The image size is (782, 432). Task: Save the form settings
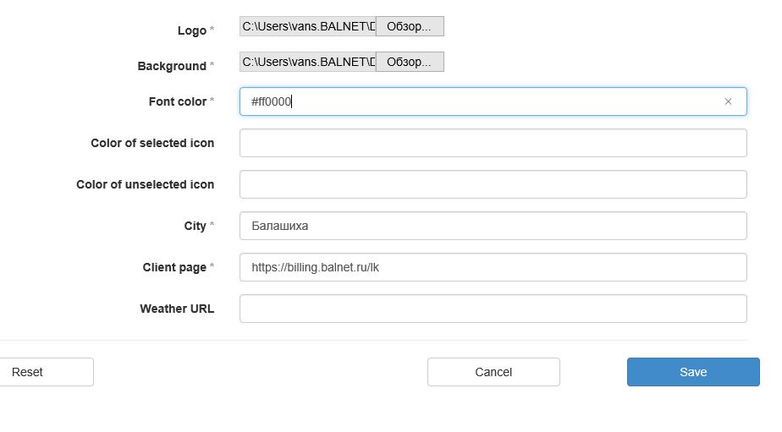pos(693,372)
